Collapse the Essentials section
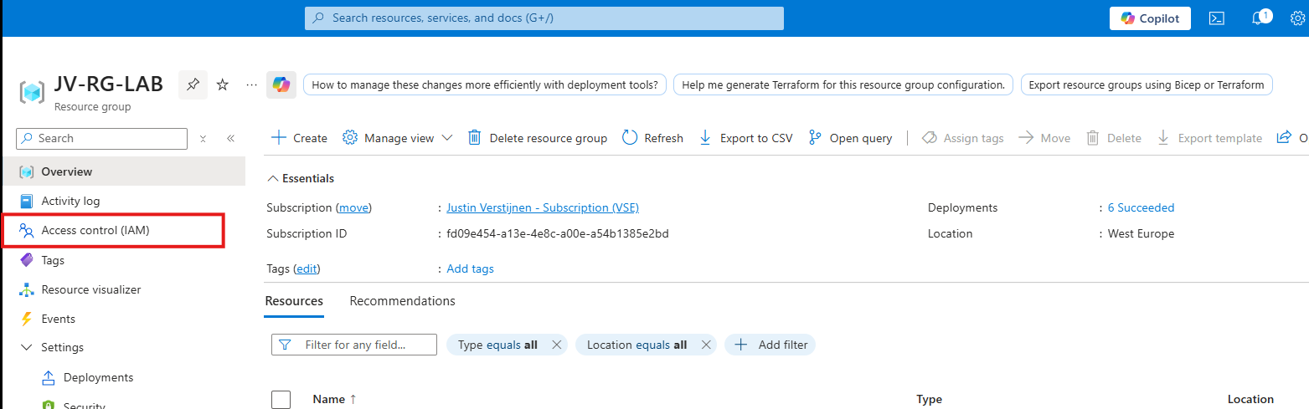The image size is (1309, 409). [300, 178]
